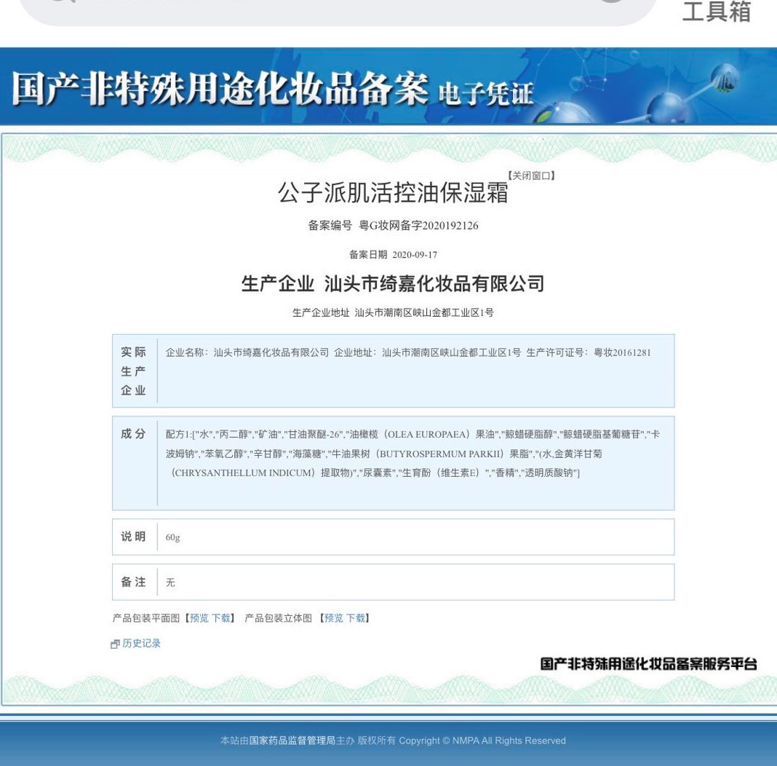Click footer 国家药品监督管理局 copyright text
Image resolution: width=777 pixels, height=766 pixels.
click(393, 741)
